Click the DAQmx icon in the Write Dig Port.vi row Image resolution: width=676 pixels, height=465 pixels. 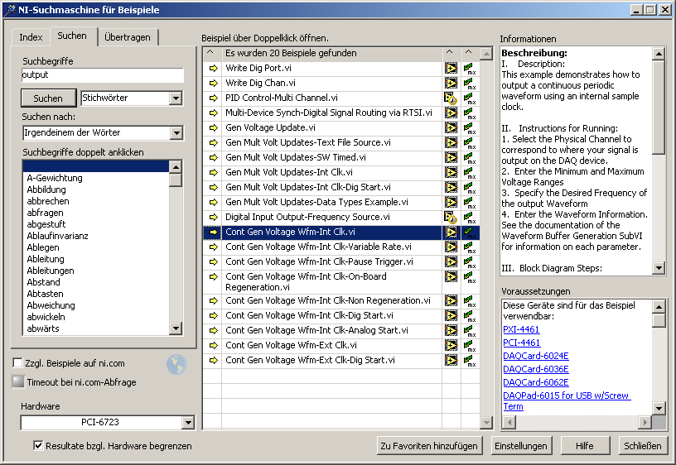point(470,69)
